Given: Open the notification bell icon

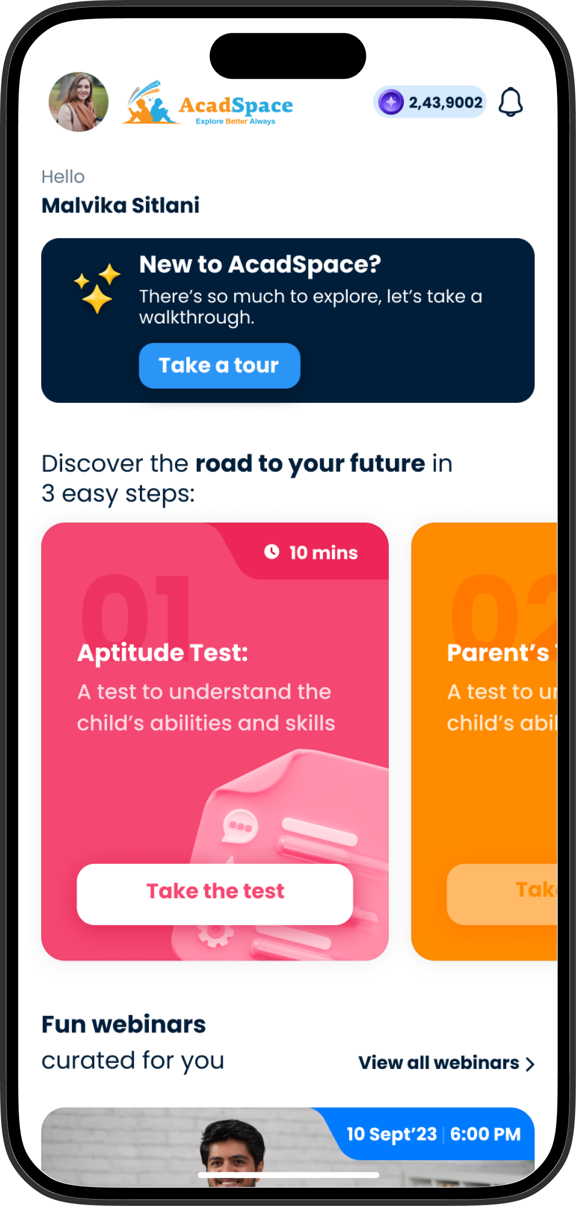Looking at the screenshot, I should (x=511, y=102).
